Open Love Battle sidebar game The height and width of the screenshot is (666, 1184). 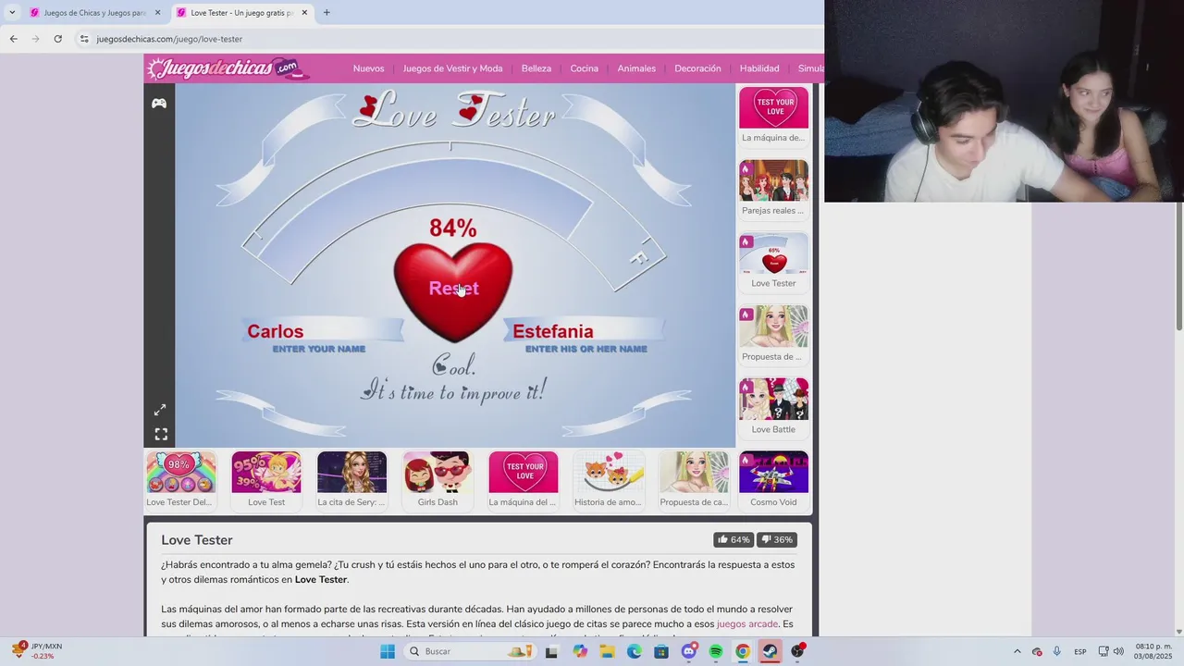[x=773, y=408]
